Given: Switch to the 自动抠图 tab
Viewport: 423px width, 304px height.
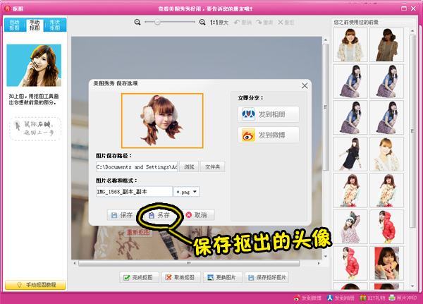Looking at the screenshot, I should click(14, 26).
